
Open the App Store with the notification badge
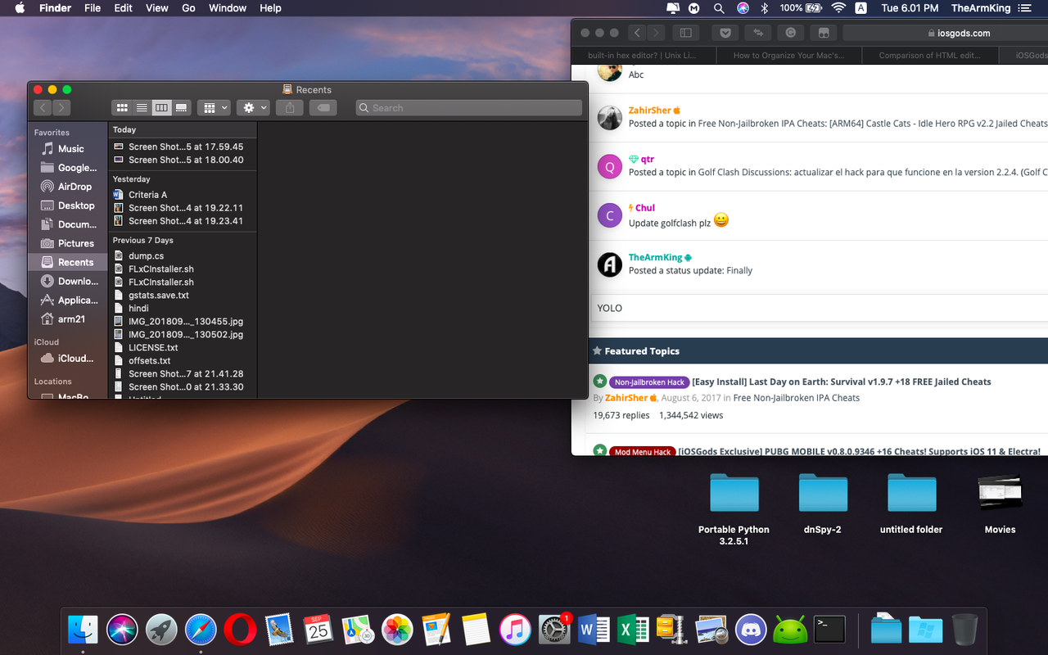coord(554,629)
